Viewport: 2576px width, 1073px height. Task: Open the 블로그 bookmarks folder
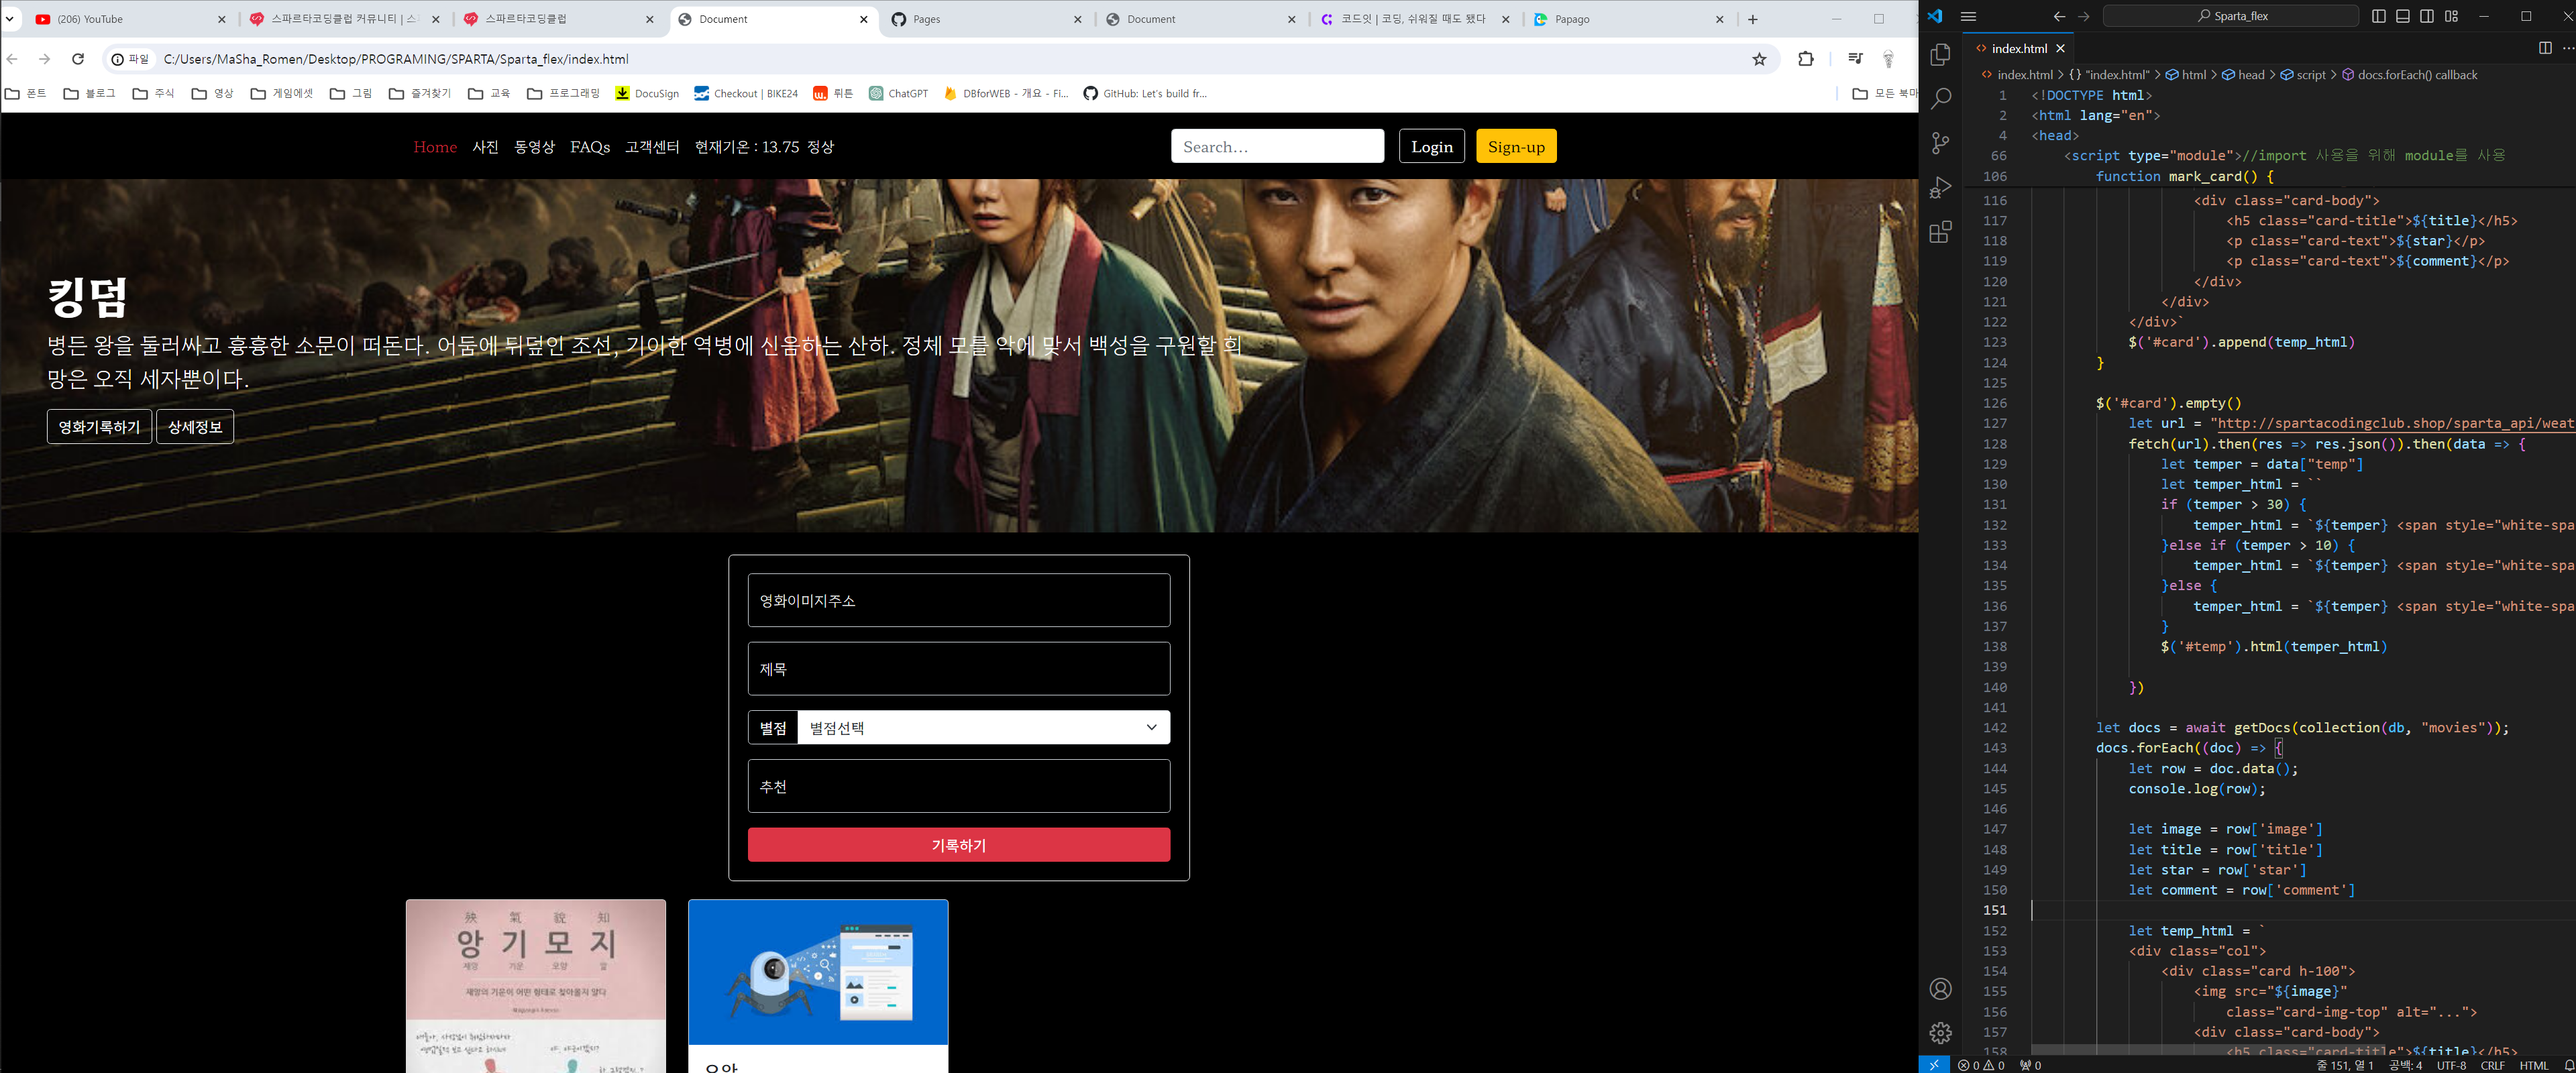click(90, 93)
